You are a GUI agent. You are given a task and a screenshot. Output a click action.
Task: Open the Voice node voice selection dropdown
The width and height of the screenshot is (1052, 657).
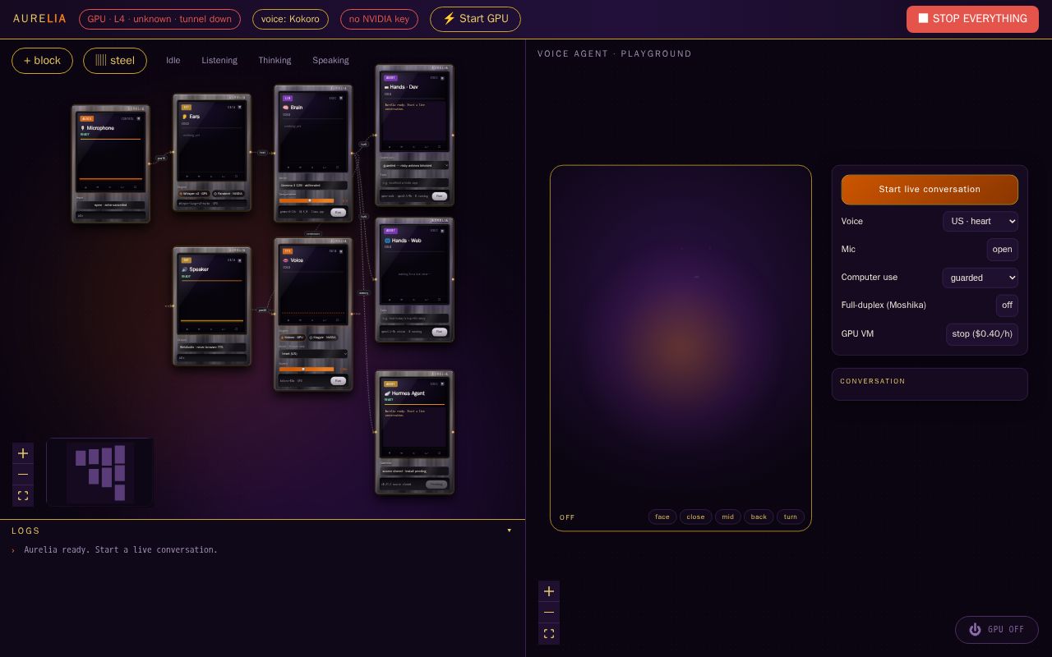pos(313,354)
